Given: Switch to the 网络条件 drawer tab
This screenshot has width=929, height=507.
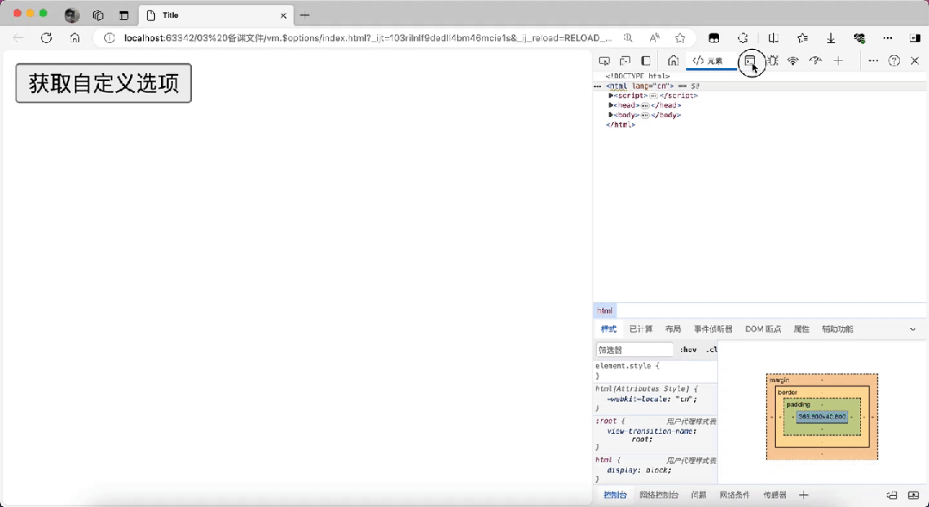Looking at the screenshot, I should click(734, 495).
